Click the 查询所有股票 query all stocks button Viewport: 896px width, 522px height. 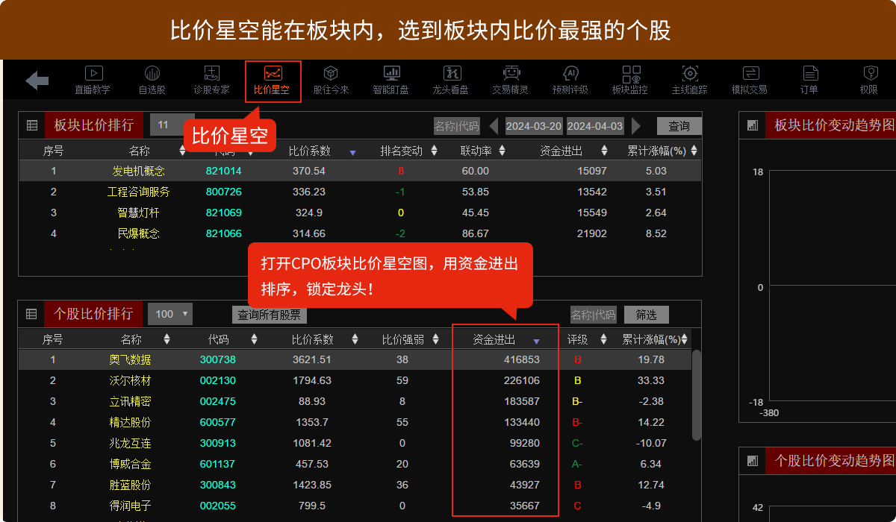pyautogui.click(x=269, y=314)
